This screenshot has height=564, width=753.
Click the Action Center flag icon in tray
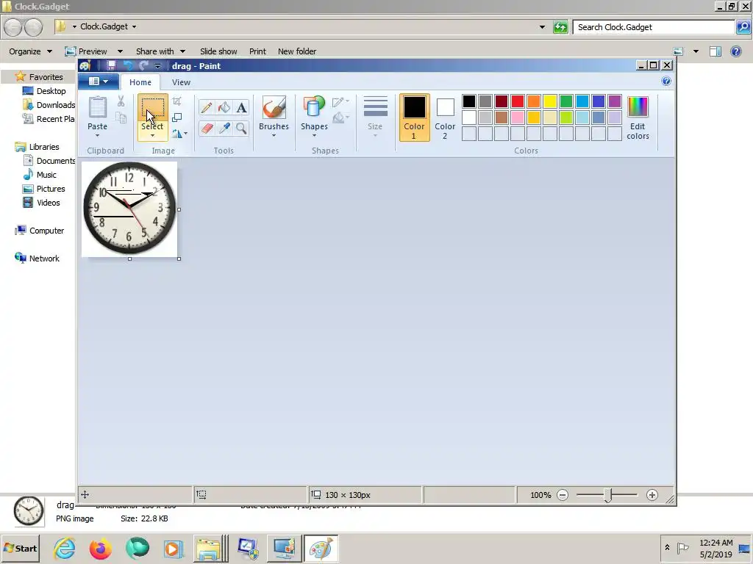(x=682, y=548)
